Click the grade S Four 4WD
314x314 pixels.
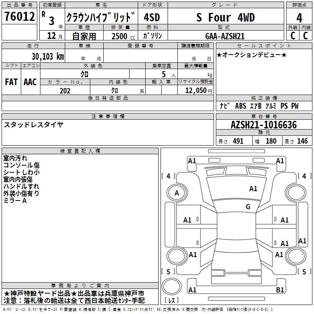[225, 18]
